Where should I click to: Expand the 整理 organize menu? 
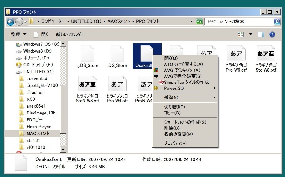click(x=18, y=34)
